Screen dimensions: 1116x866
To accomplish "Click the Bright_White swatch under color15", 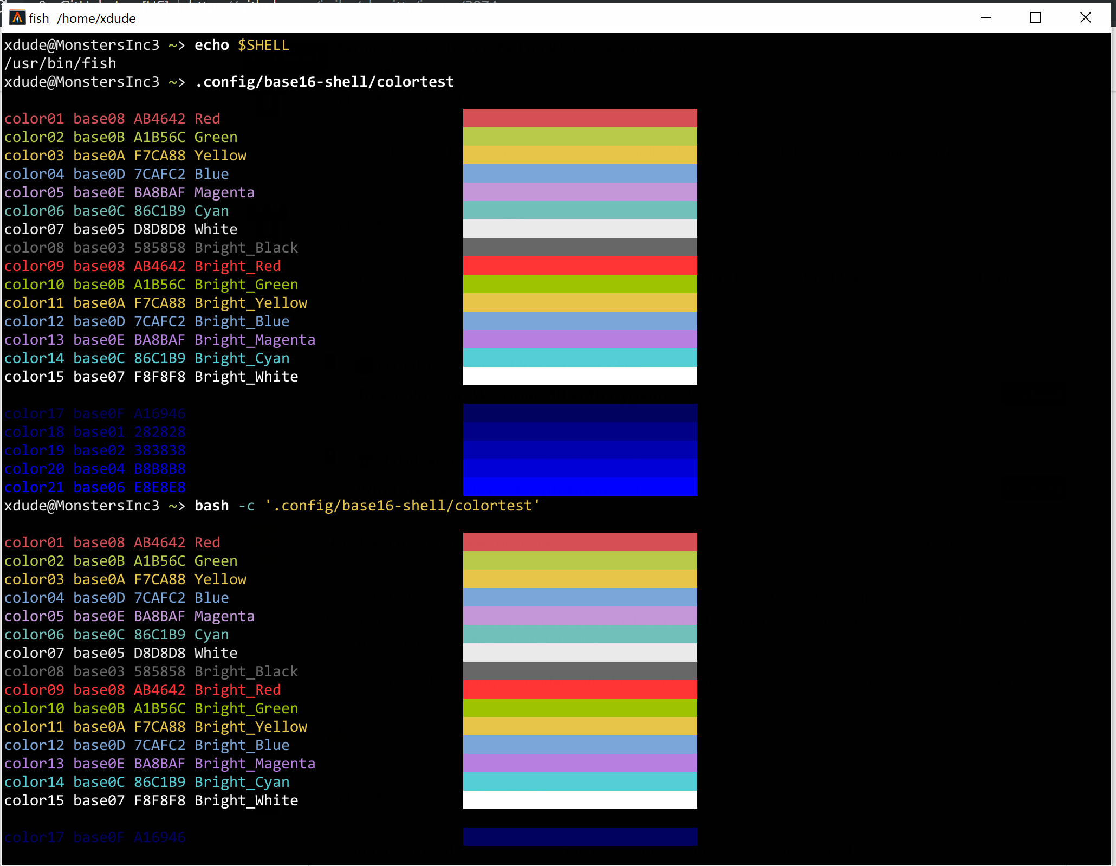I will [580, 376].
